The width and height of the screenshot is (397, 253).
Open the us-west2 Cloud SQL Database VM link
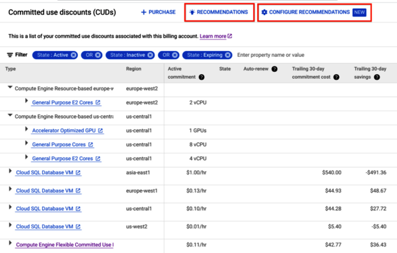(45, 227)
